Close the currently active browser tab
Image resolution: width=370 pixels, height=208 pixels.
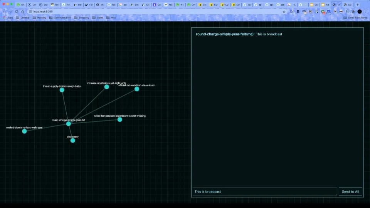coord(339,5)
